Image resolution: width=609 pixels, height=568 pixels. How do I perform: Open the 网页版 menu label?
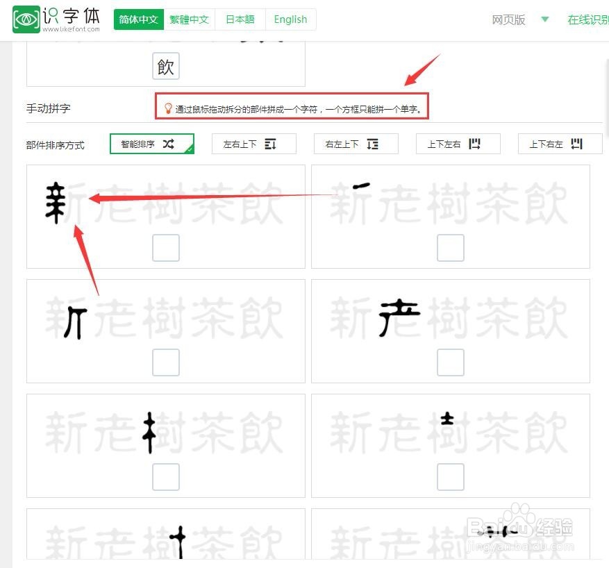[x=508, y=20]
